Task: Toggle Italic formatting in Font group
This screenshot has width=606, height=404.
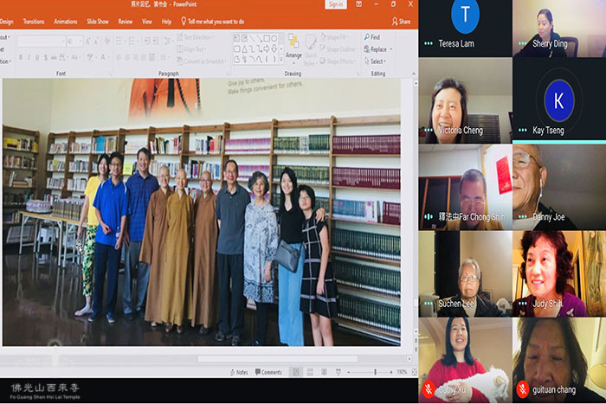Action: pyautogui.click(x=29, y=58)
